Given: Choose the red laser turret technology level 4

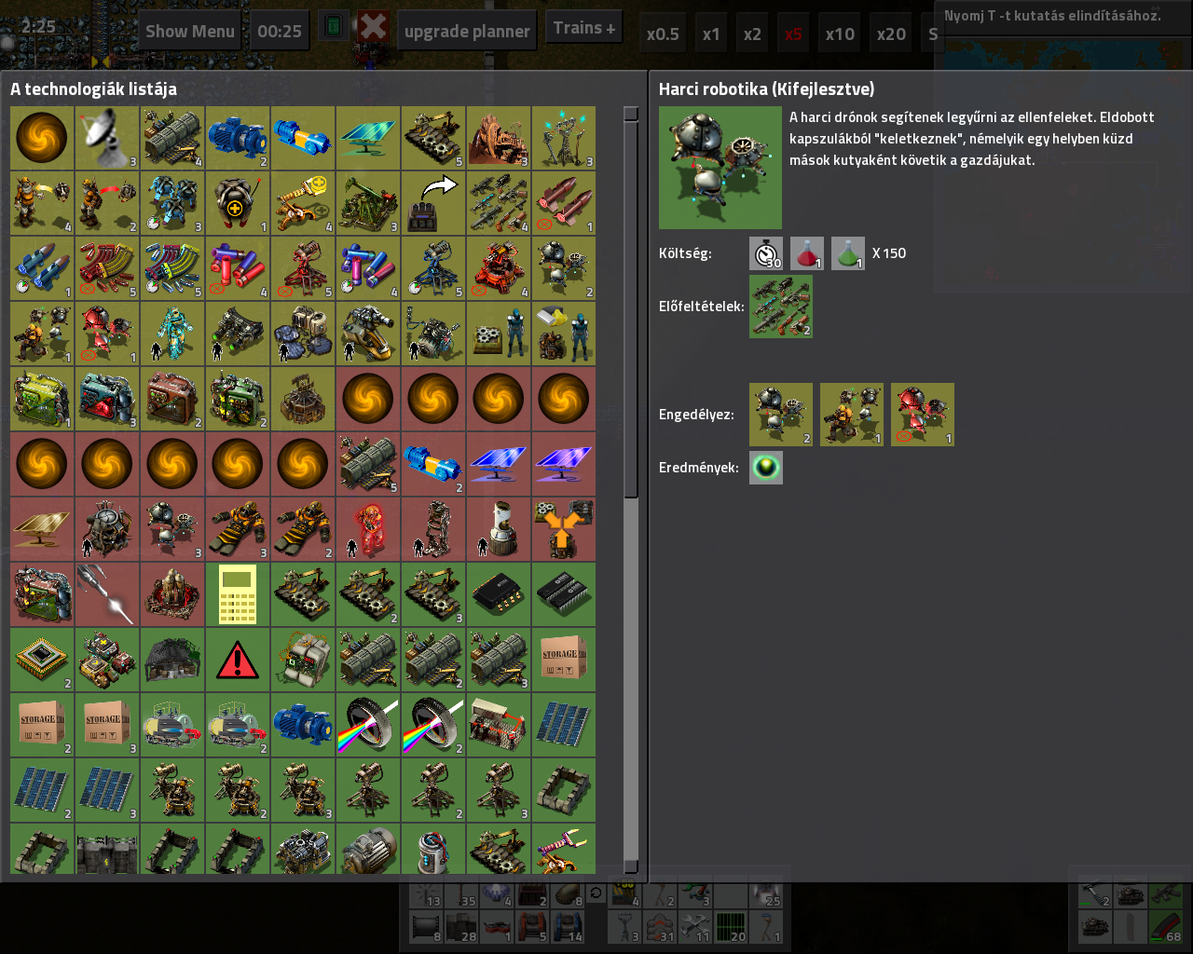Looking at the screenshot, I should point(499,268).
